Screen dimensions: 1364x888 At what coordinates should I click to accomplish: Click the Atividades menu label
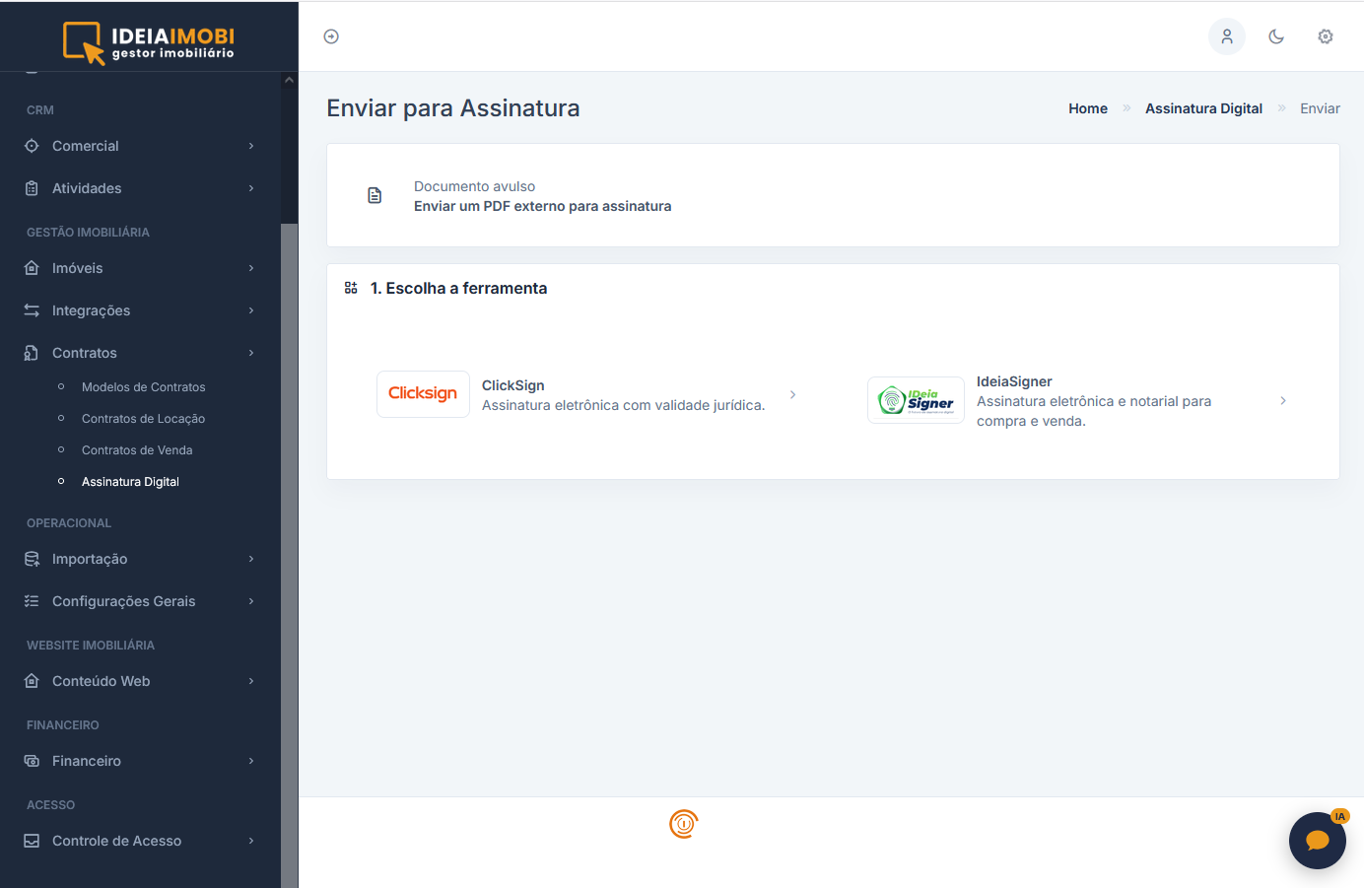[87, 188]
